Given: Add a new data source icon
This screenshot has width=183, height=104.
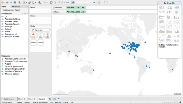Looking at the screenshot, I should (20, 2).
